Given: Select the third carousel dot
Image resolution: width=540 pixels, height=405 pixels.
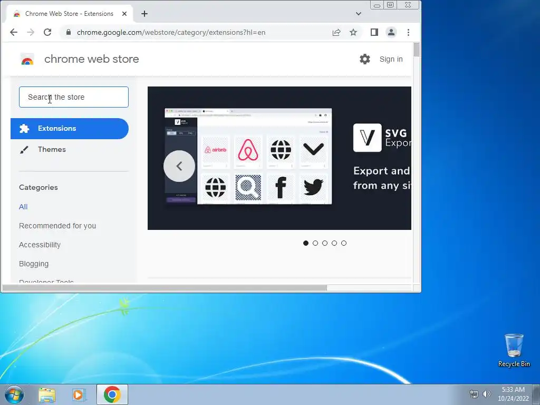Looking at the screenshot, I should pos(325,243).
